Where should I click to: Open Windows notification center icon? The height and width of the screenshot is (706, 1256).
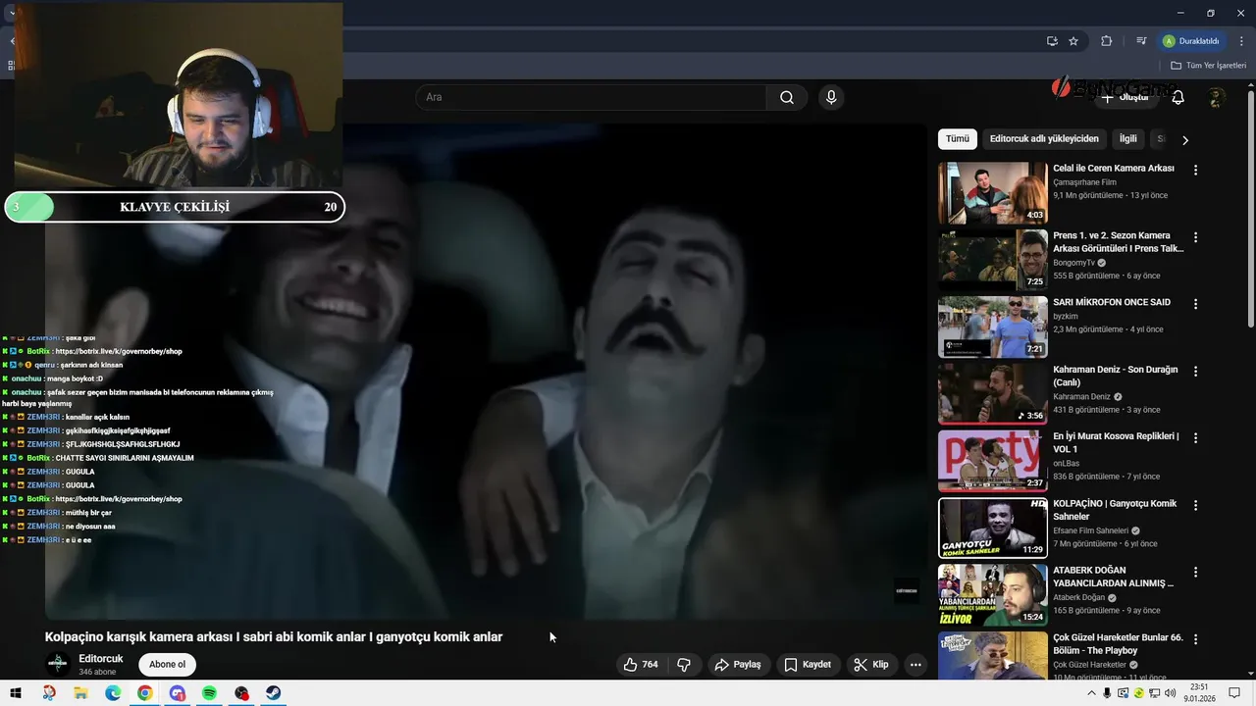[x=1235, y=693]
